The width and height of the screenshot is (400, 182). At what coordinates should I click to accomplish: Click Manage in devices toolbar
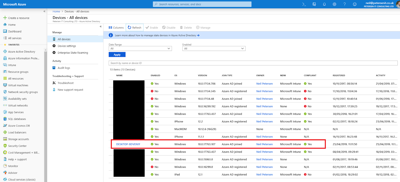[x=203, y=28]
